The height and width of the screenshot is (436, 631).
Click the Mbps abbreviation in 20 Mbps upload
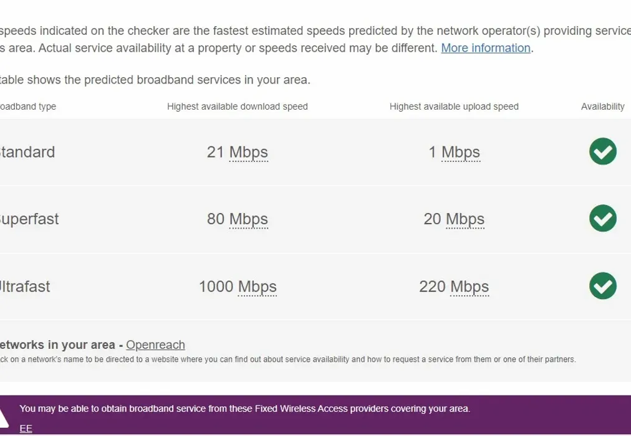(465, 219)
